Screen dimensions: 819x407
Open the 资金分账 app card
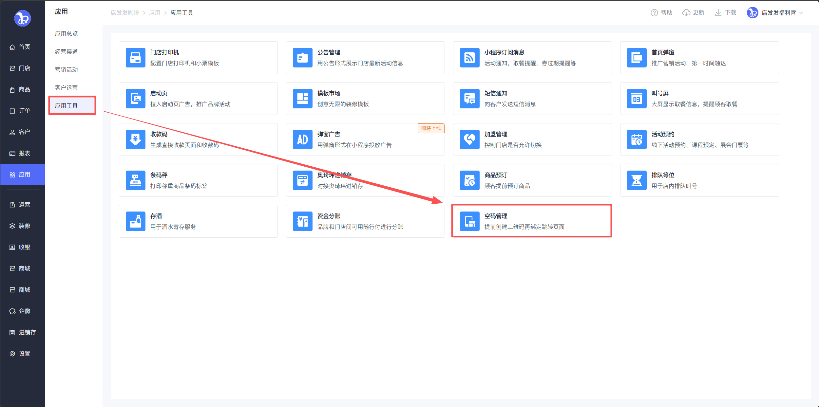tap(365, 221)
